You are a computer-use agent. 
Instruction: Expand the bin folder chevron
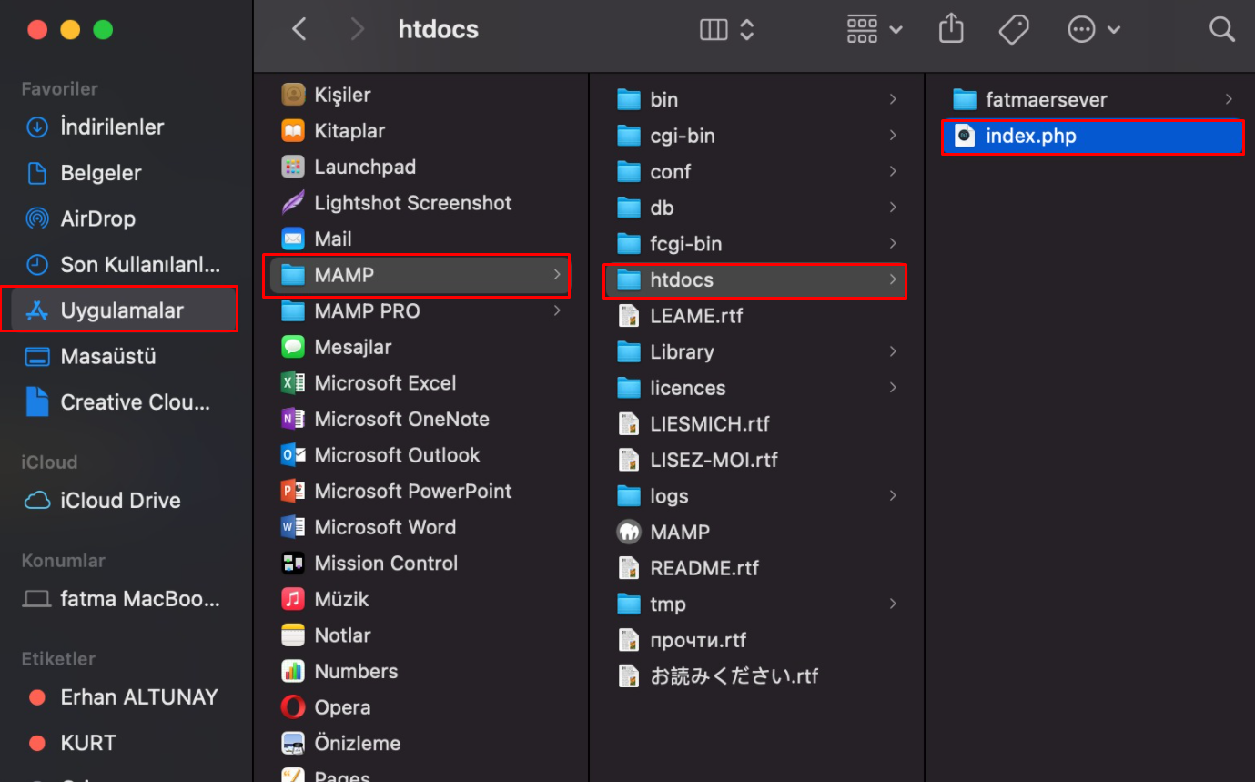pyautogui.click(x=893, y=99)
